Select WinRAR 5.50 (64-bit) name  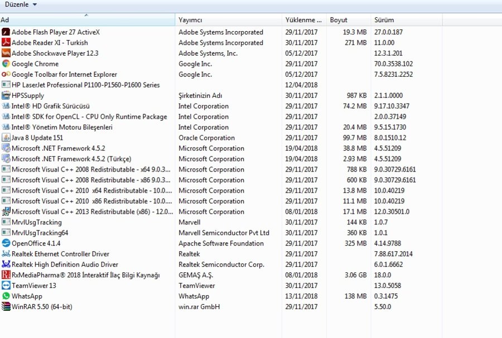coord(42,307)
